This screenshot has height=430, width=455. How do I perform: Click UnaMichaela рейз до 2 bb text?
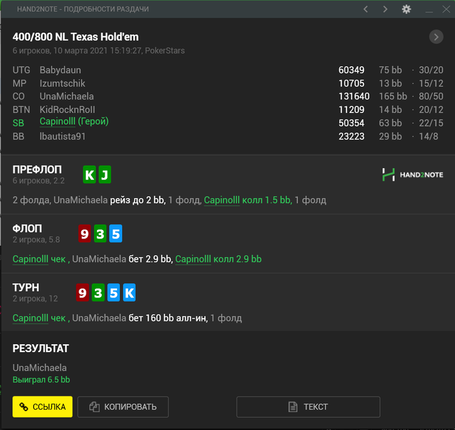click(x=109, y=200)
